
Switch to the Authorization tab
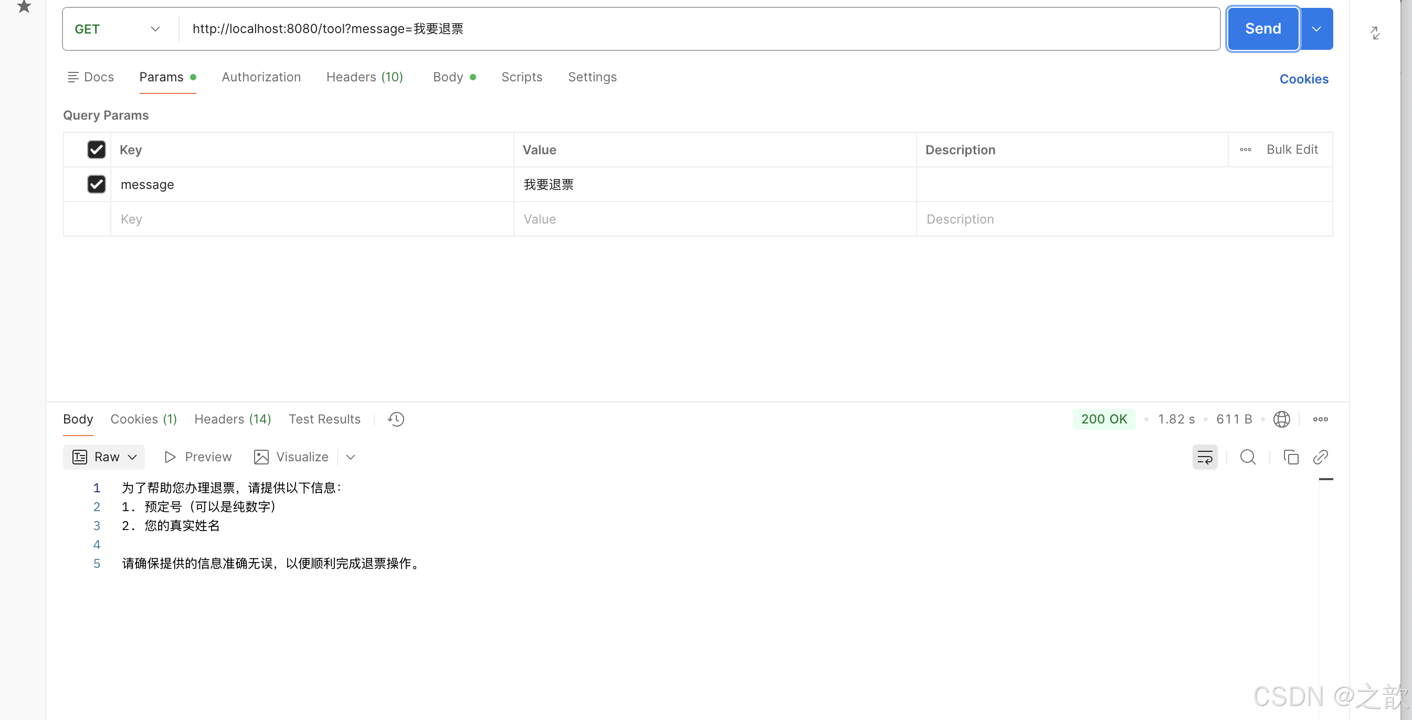point(261,77)
